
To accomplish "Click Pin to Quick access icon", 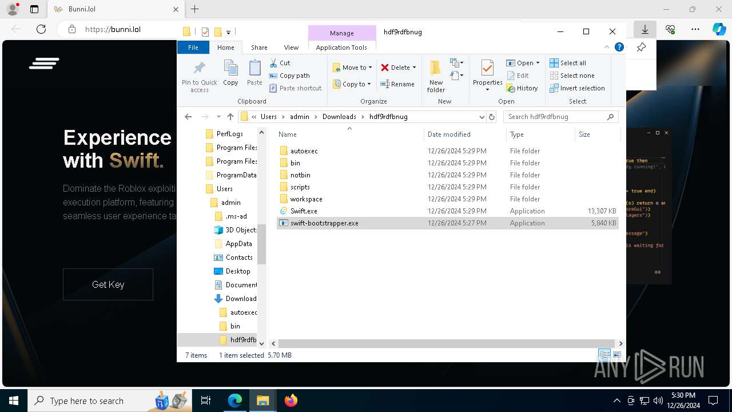I will [x=200, y=76].
